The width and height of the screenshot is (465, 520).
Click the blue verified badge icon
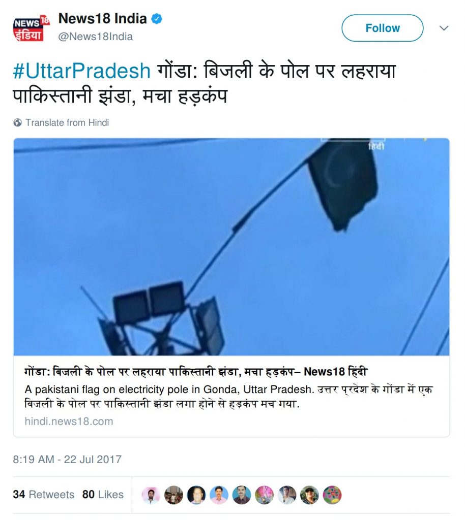coord(157,19)
